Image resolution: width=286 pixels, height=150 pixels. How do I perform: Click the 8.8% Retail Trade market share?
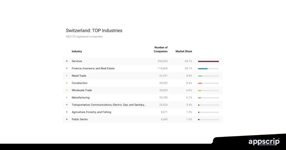(189, 76)
